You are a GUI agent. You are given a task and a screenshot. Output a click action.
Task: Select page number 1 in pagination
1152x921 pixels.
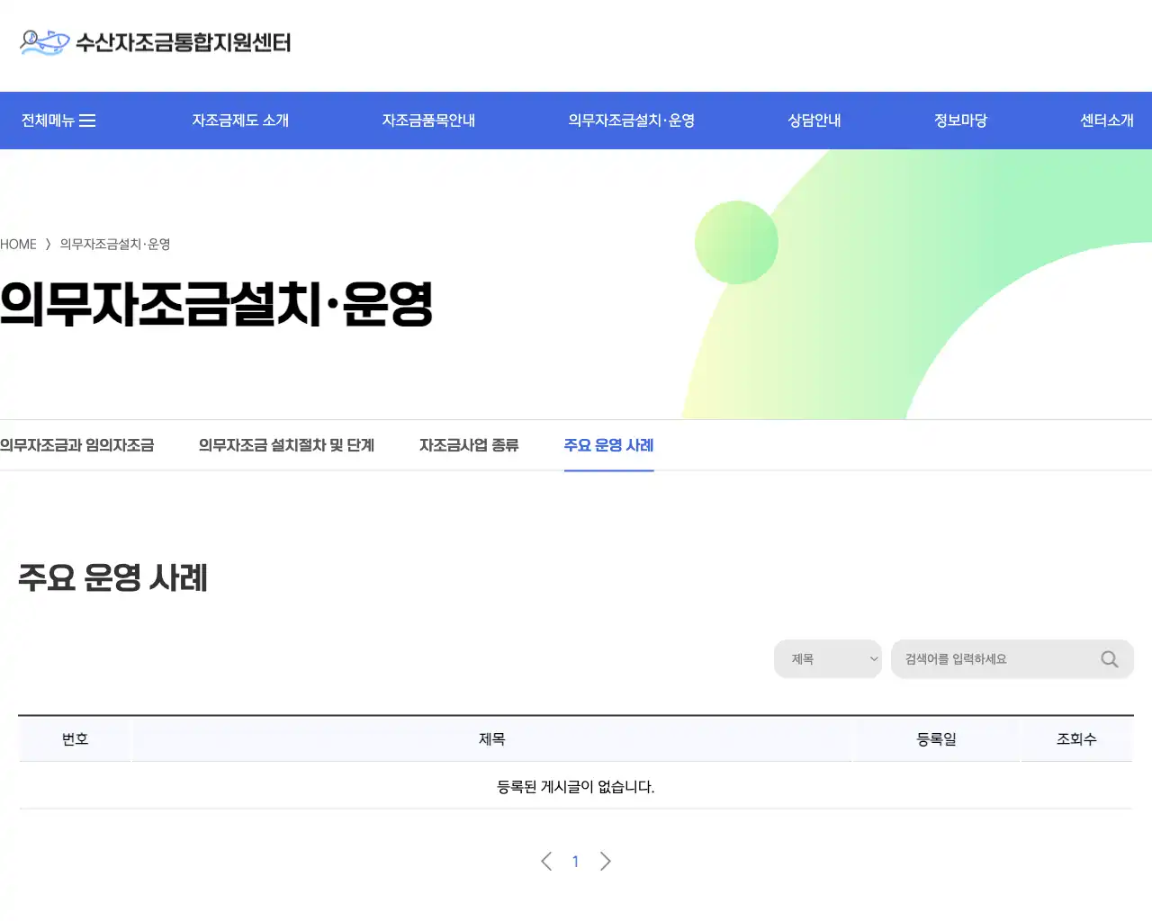[575, 861]
